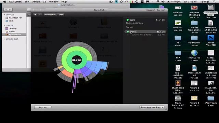The height and width of the screenshot is (123, 219).
Task: Collapse the DEVICES section in Finder
Action: tap(4, 15)
